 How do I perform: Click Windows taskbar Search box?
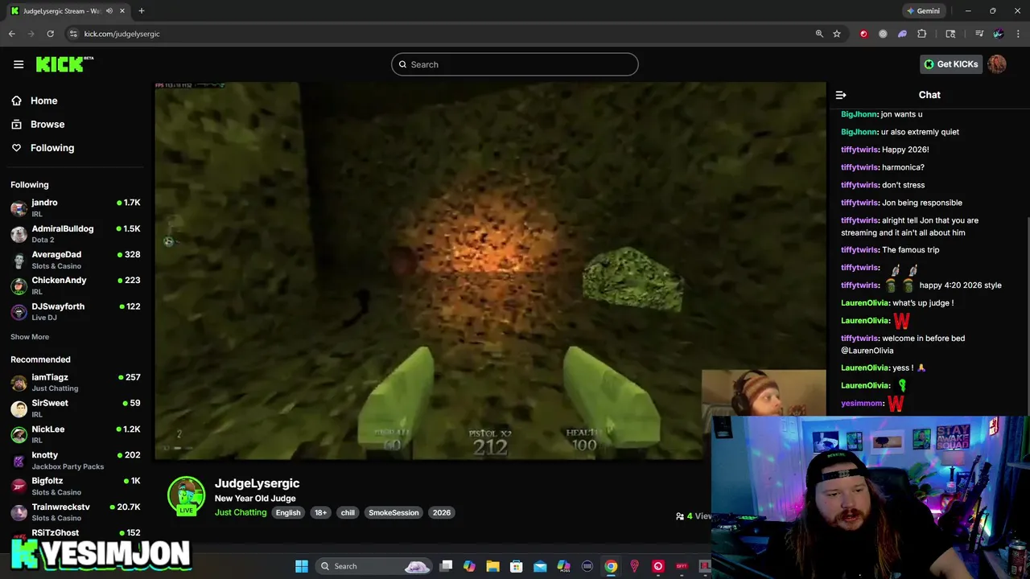coord(374,566)
